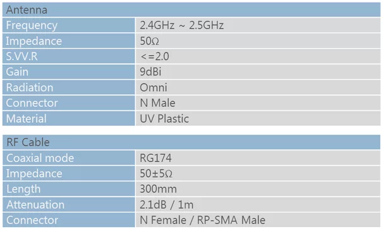Click the RF Cable section header

pos(191,142)
